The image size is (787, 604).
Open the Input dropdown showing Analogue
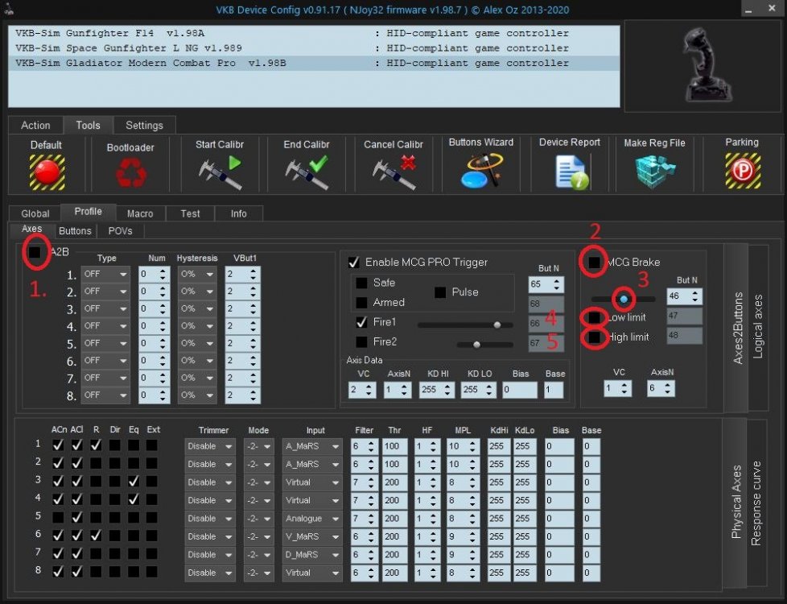pos(311,519)
